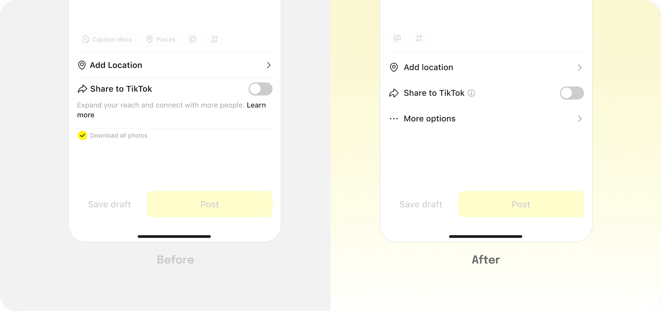Open the Add location row in After panel
661x311 pixels.
[x=486, y=67]
